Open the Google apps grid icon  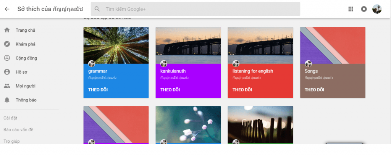tap(351, 9)
